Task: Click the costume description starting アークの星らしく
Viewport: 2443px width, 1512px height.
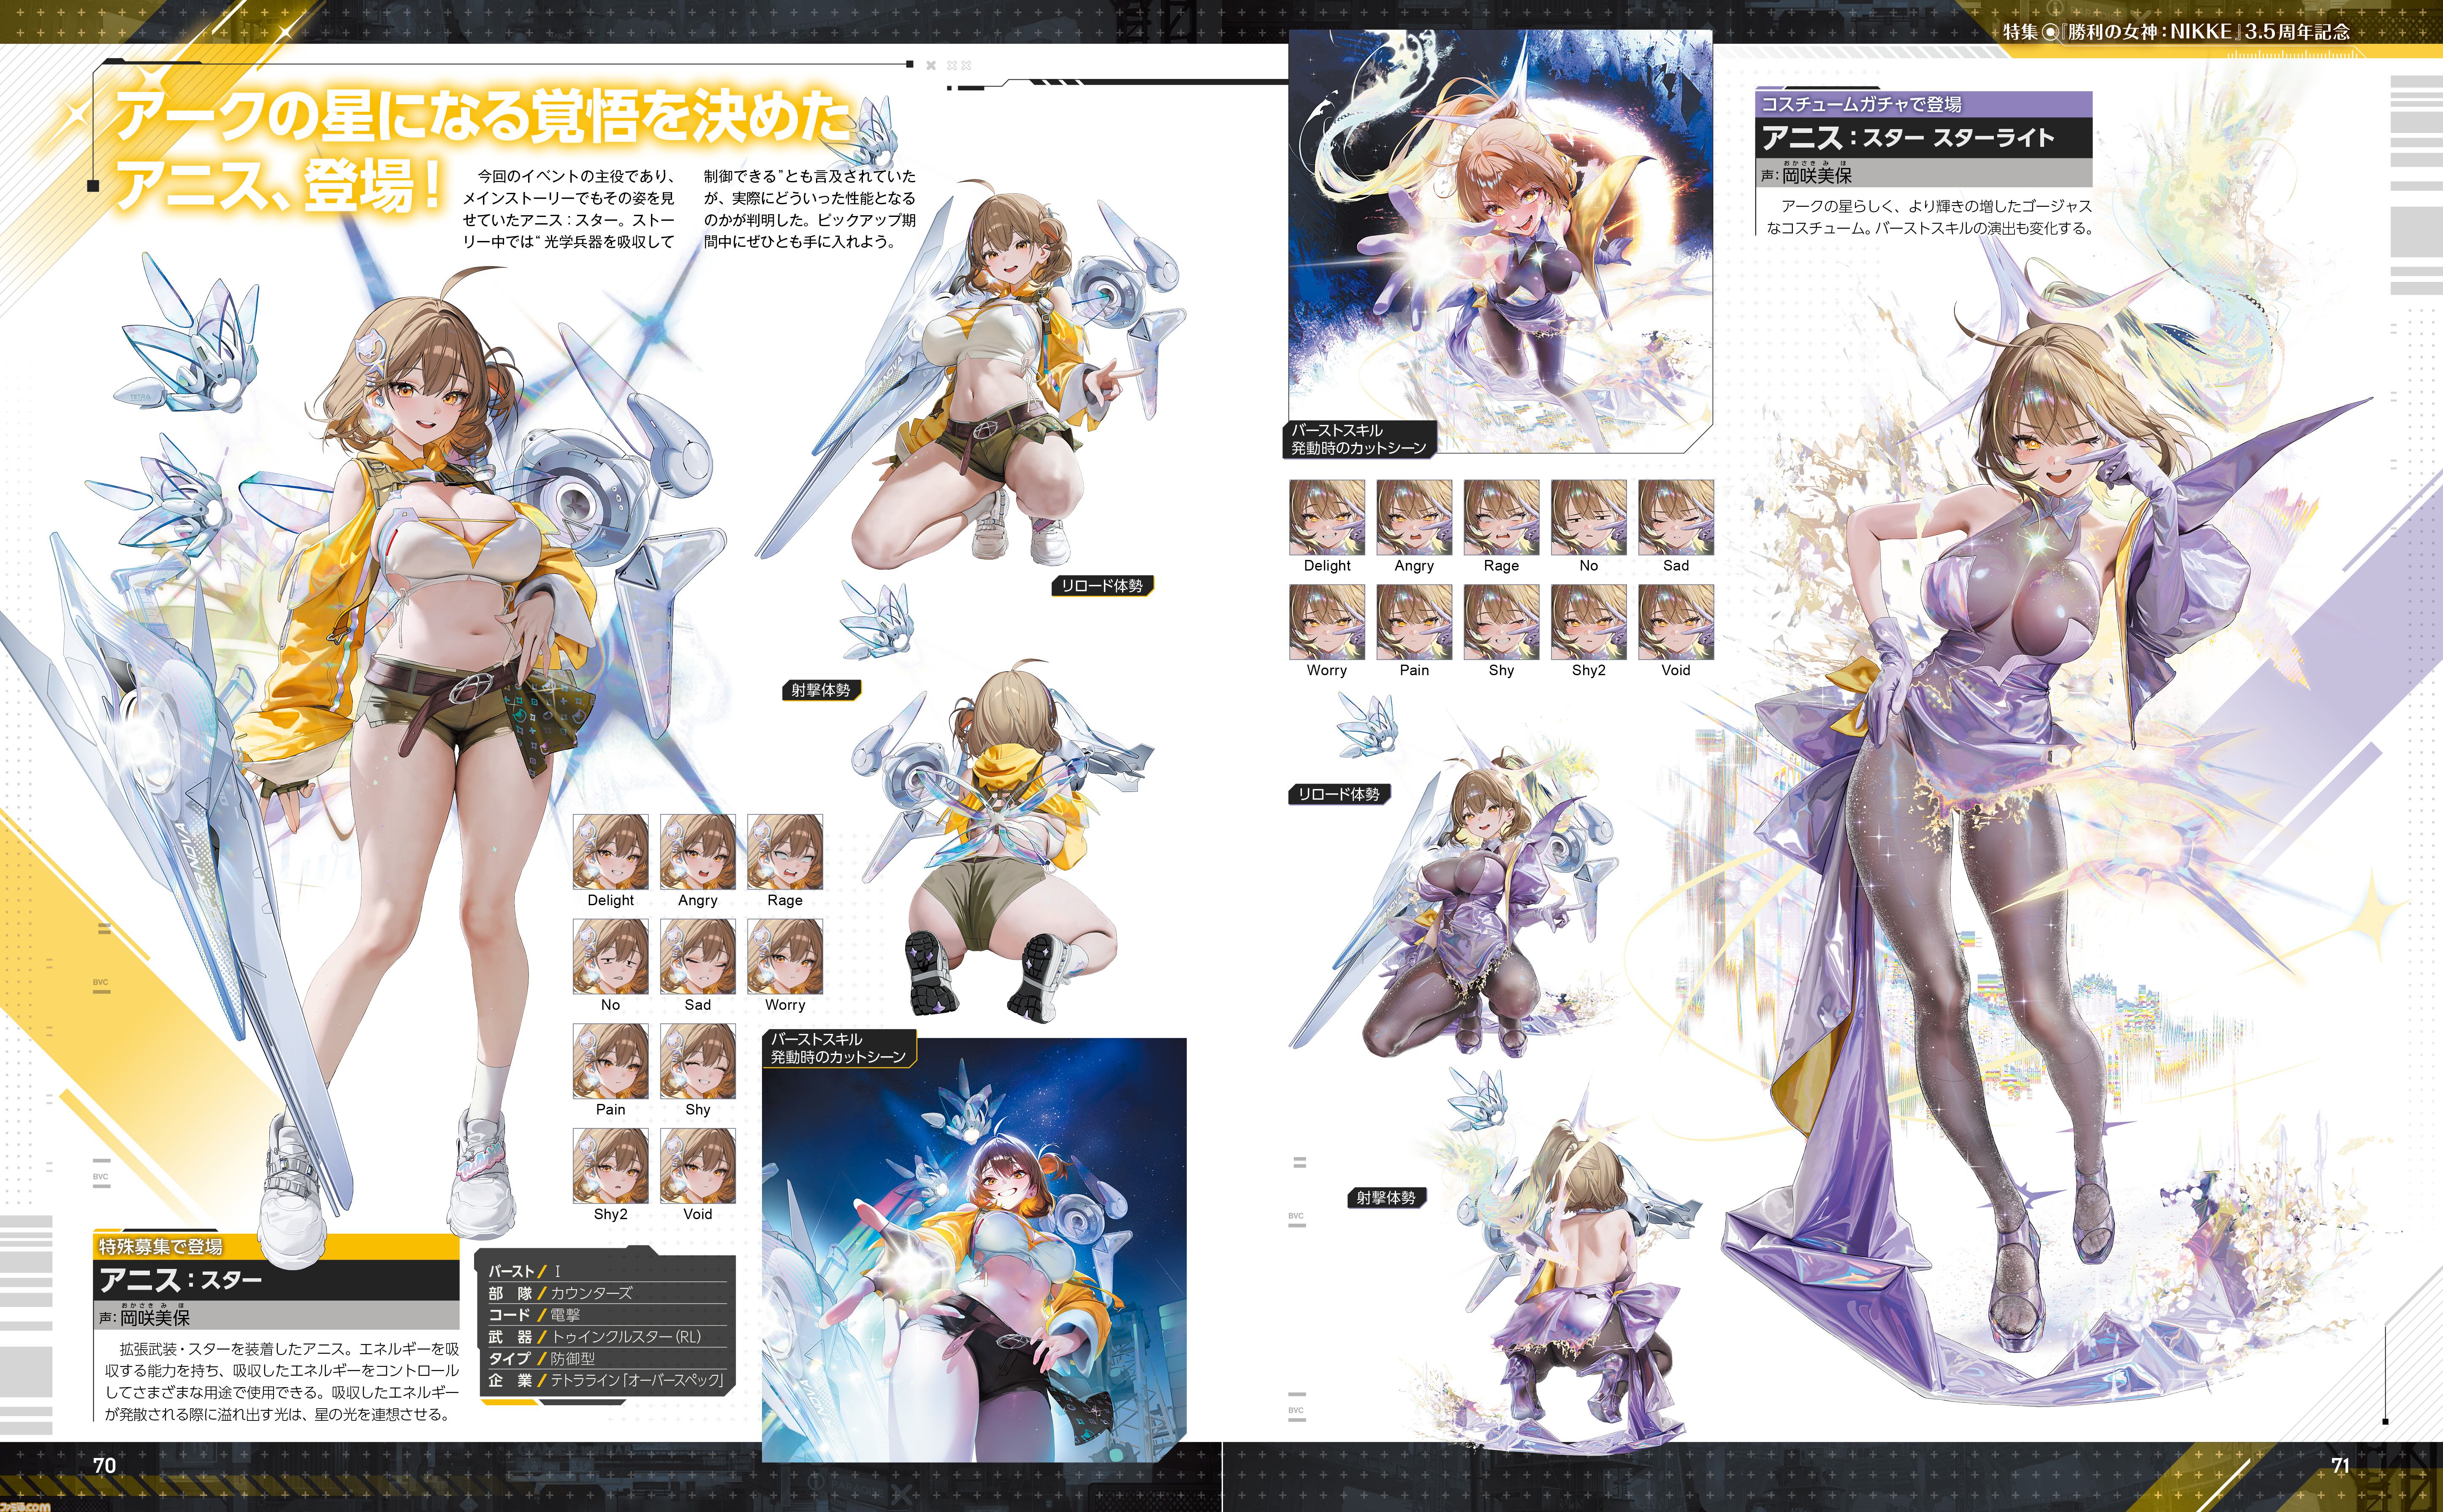Action: (1929, 217)
